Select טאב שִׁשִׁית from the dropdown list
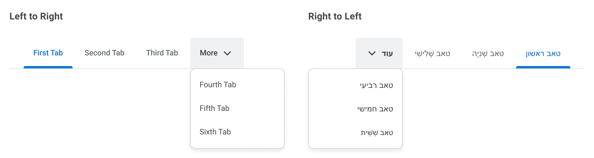Image resolution: width=594 pixels, height=158 pixels. [377, 133]
